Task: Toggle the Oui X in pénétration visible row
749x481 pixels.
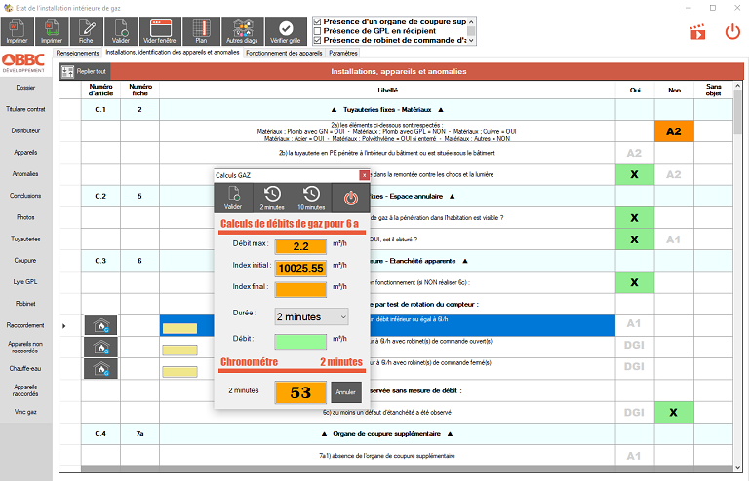Action: [x=634, y=218]
